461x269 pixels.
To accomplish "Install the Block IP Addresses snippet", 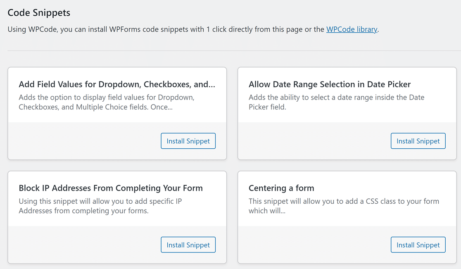I will coord(188,245).
